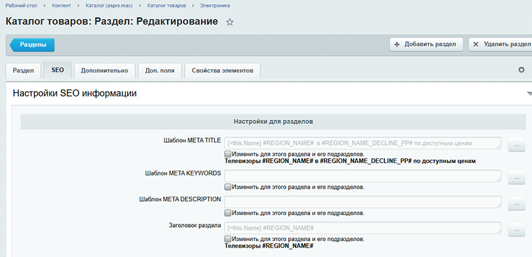Open the template picker "..." for META TITLE
The width and height of the screenshot is (532, 257).
517,145
